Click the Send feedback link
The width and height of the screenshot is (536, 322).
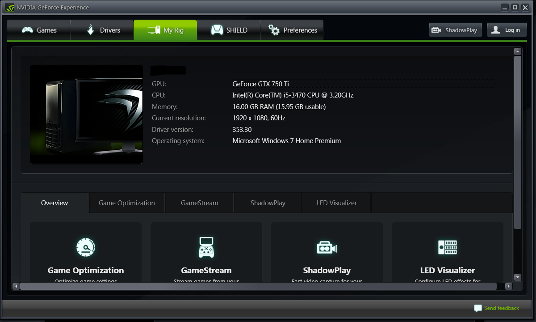(502, 308)
